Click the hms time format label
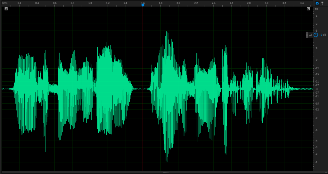This screenshot has width=328, height=174. [4, 3]
